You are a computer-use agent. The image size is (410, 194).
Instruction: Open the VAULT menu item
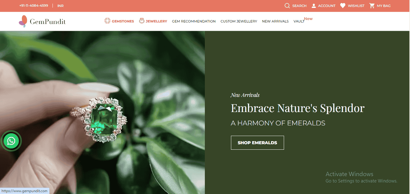[x=299, y=21]
